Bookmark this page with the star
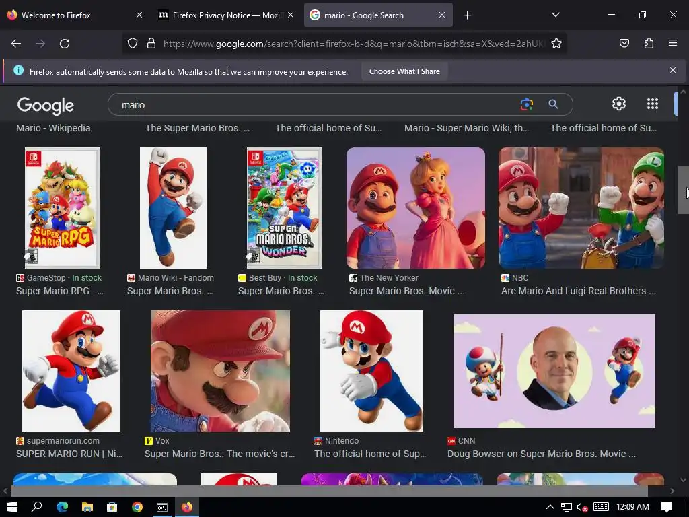 [x=556, y=44]
